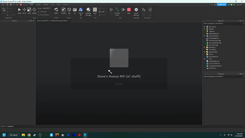Open Steam from the taskbar
Image resolution: width=245 pixels, height=138 pixels.
(35, 135)
